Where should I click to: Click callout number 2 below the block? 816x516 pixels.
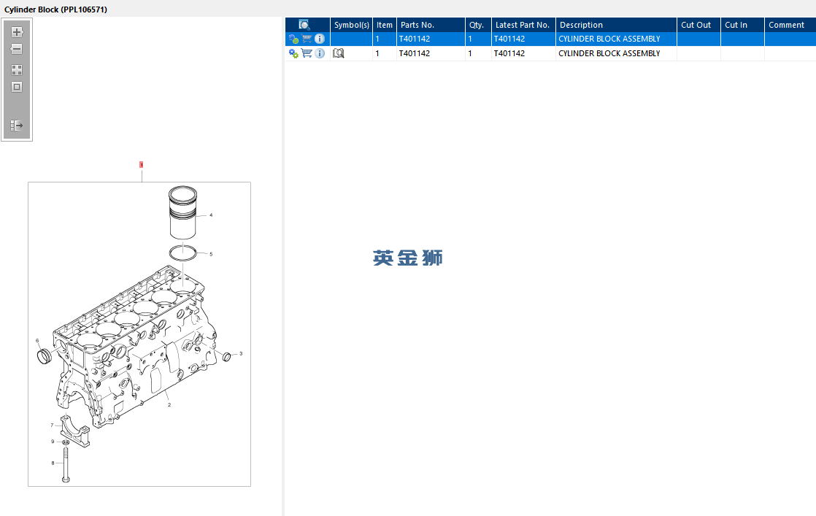[x=169, y=404]
